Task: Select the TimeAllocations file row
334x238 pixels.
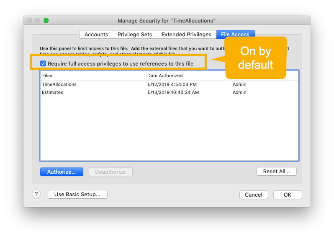Action: (170, 84)
